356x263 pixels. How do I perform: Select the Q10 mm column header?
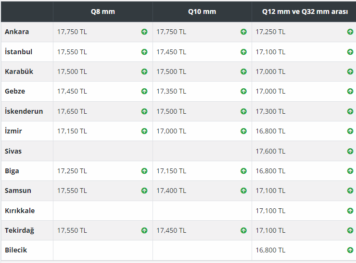click(x=202, y=12)
